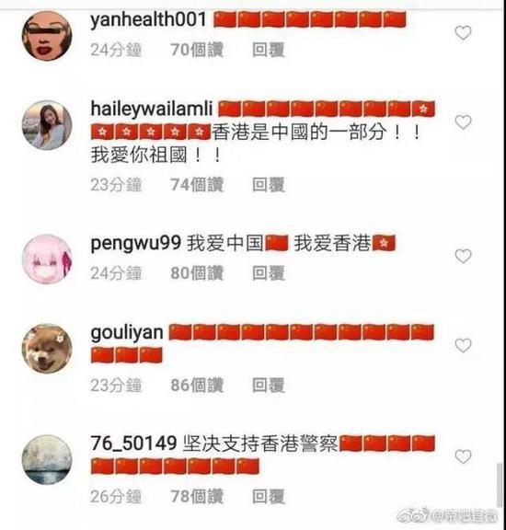Image resolution: width=506 pixels, height=530 pixels.
Task: Open yanhealth001's profile picture
Action: click(47, 36)
